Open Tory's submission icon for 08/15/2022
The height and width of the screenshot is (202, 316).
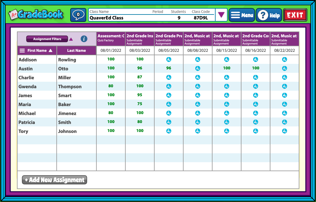227,131
